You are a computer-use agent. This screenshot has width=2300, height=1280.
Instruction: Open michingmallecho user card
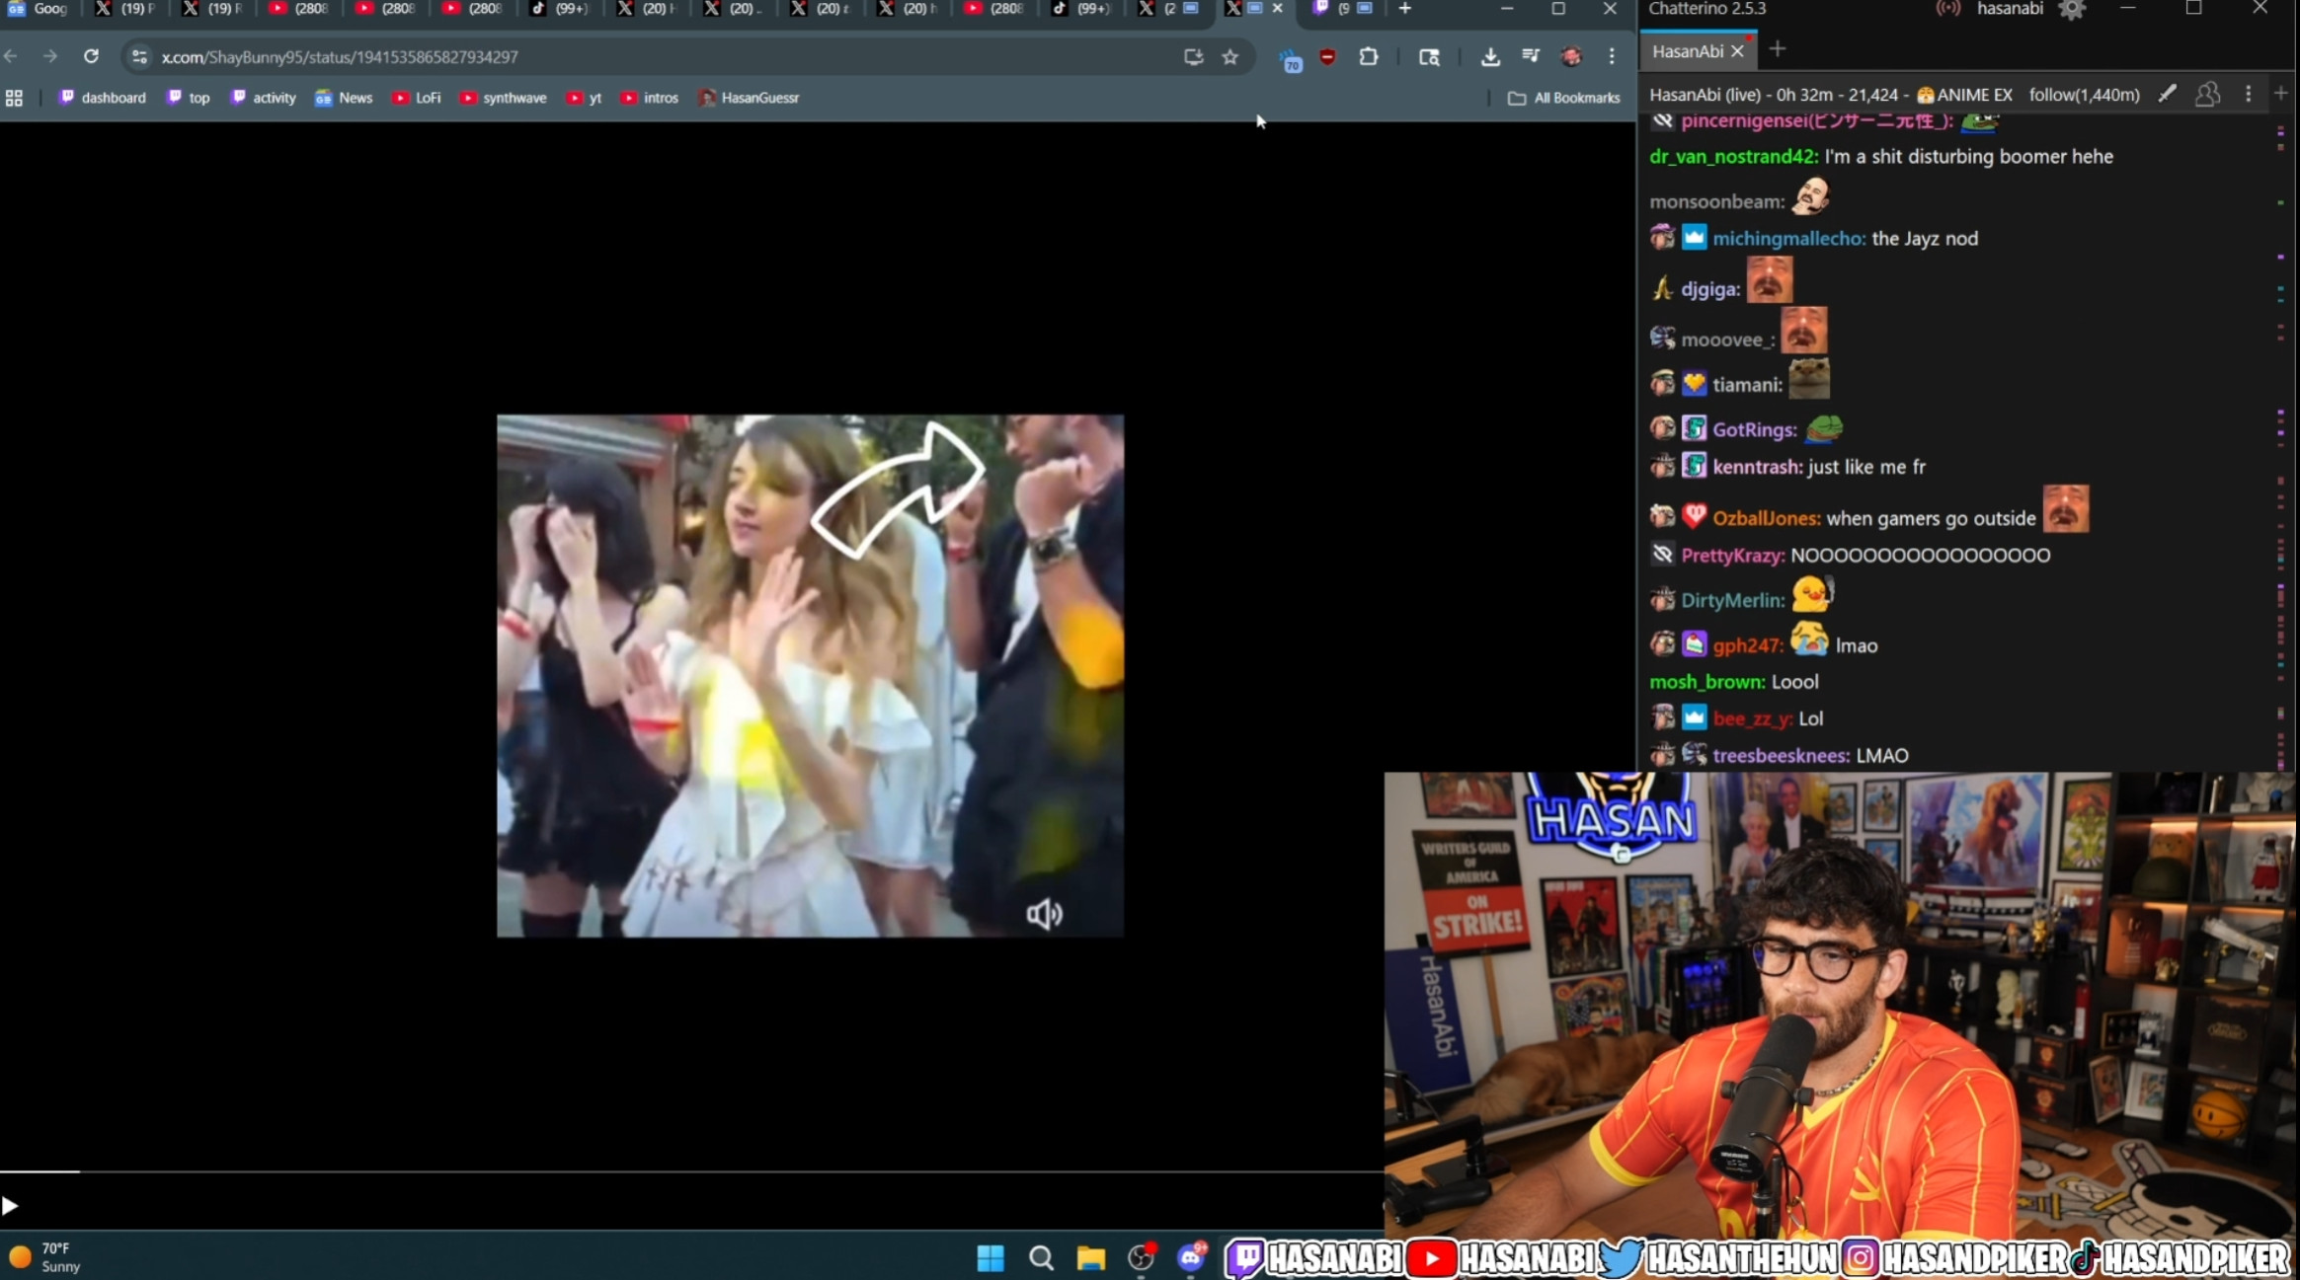click(x=1788, y=239)
